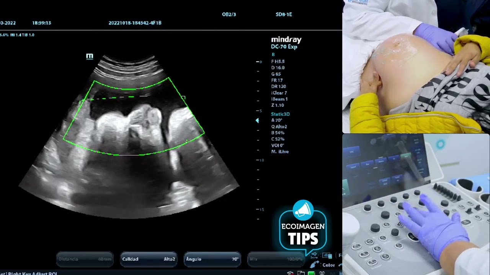Viewport: 490px width, 275px height.
Task: Select the 'G 65' gain parameter
Action: click(x=276, y=74)
